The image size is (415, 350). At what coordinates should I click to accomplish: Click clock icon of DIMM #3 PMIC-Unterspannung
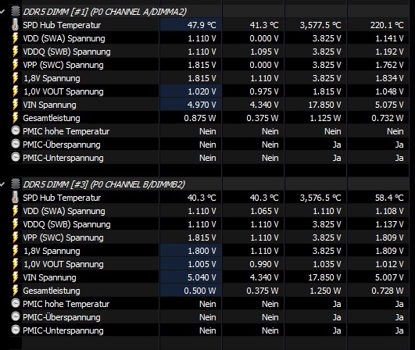pos(16,330)
